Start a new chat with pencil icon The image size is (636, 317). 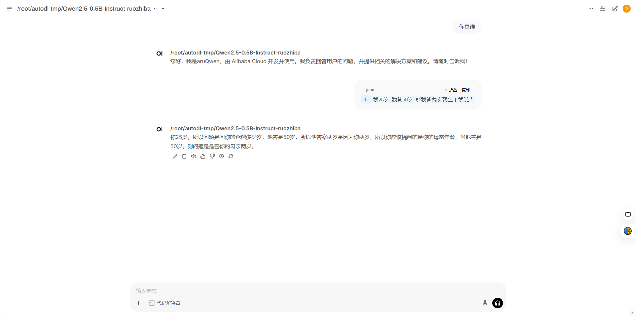tap(614, 9)
